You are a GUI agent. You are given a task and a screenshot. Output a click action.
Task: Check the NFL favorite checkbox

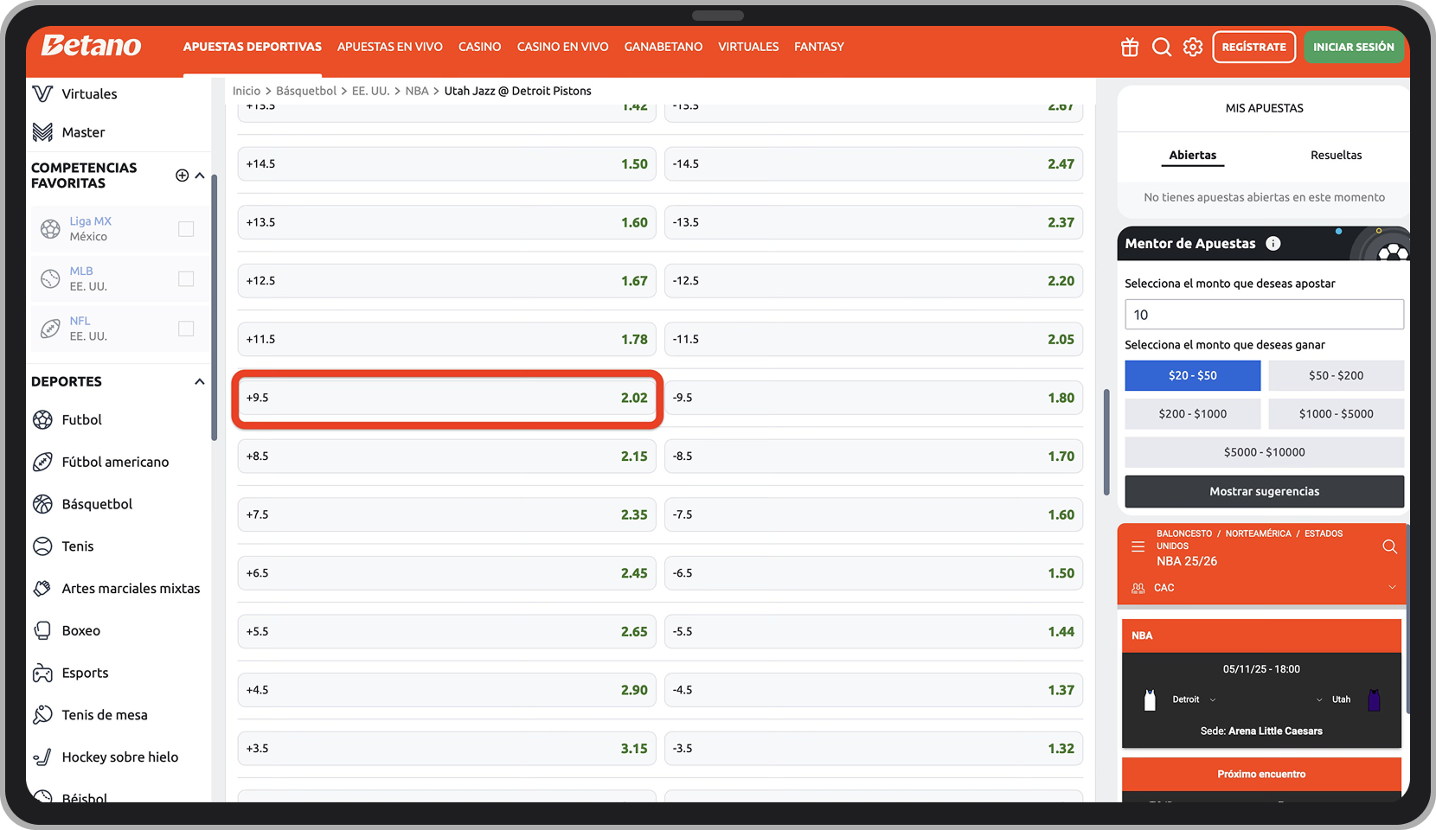click(186, 329)
